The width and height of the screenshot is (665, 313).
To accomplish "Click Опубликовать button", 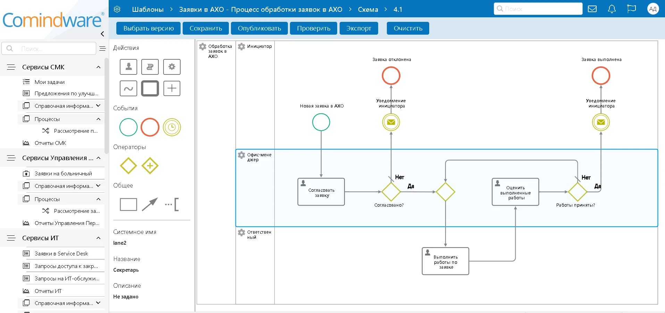I will click(259, 28).
